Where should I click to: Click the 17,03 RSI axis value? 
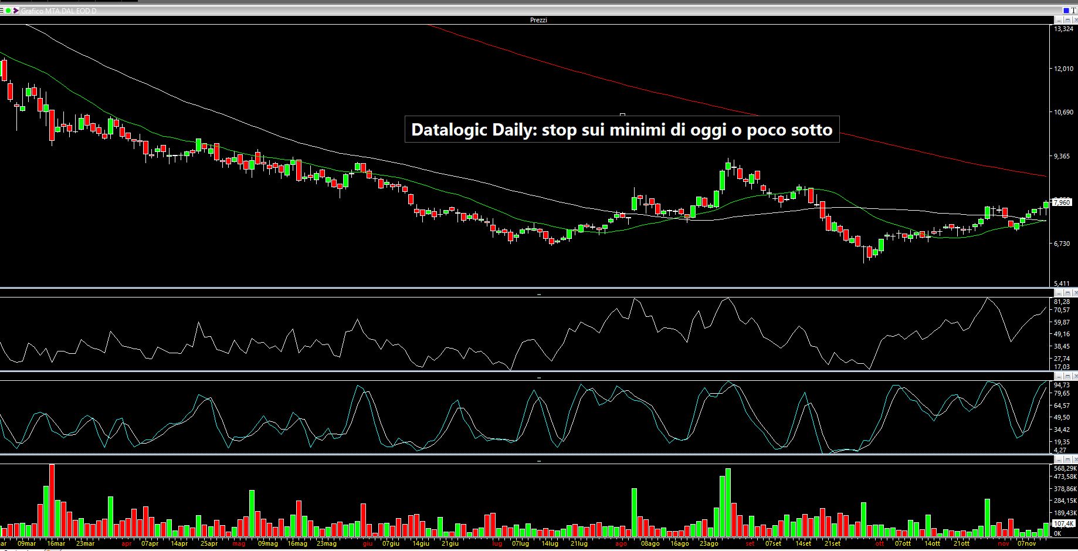point(1062,367)
